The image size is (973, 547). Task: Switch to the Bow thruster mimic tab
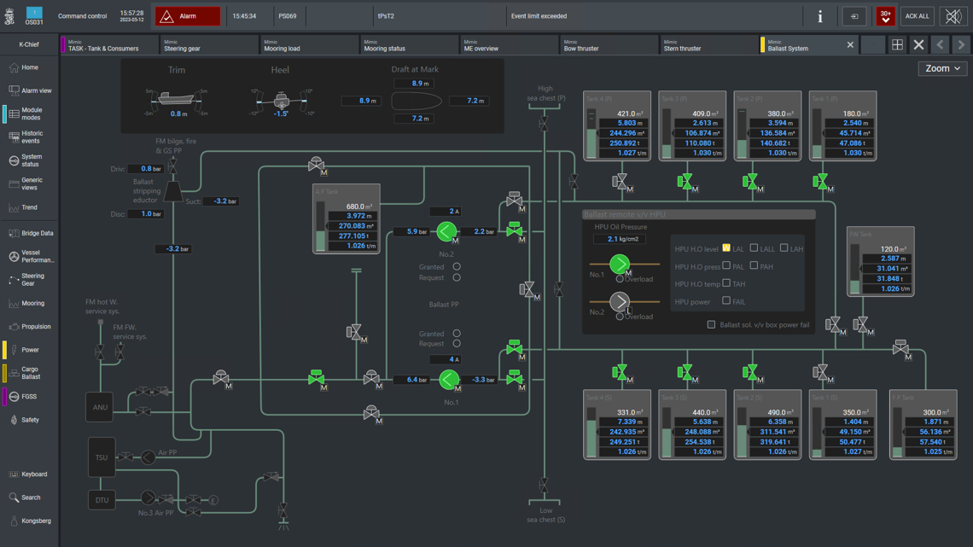tap(609, 45)
